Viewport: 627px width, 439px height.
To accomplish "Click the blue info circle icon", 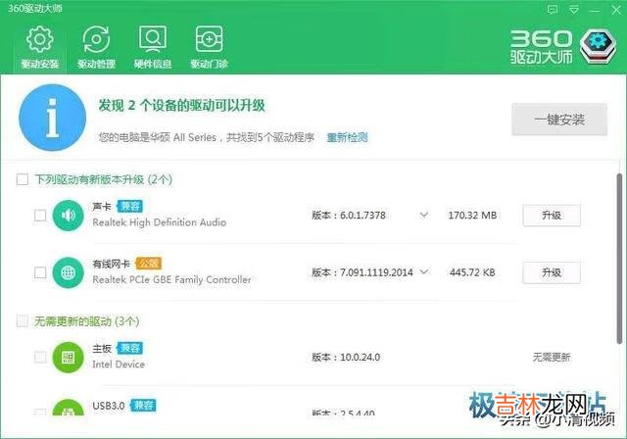I will click(51, 117).
